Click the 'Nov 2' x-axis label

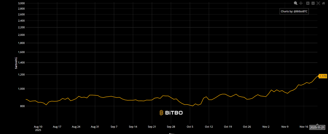click(x=266, y=127)
